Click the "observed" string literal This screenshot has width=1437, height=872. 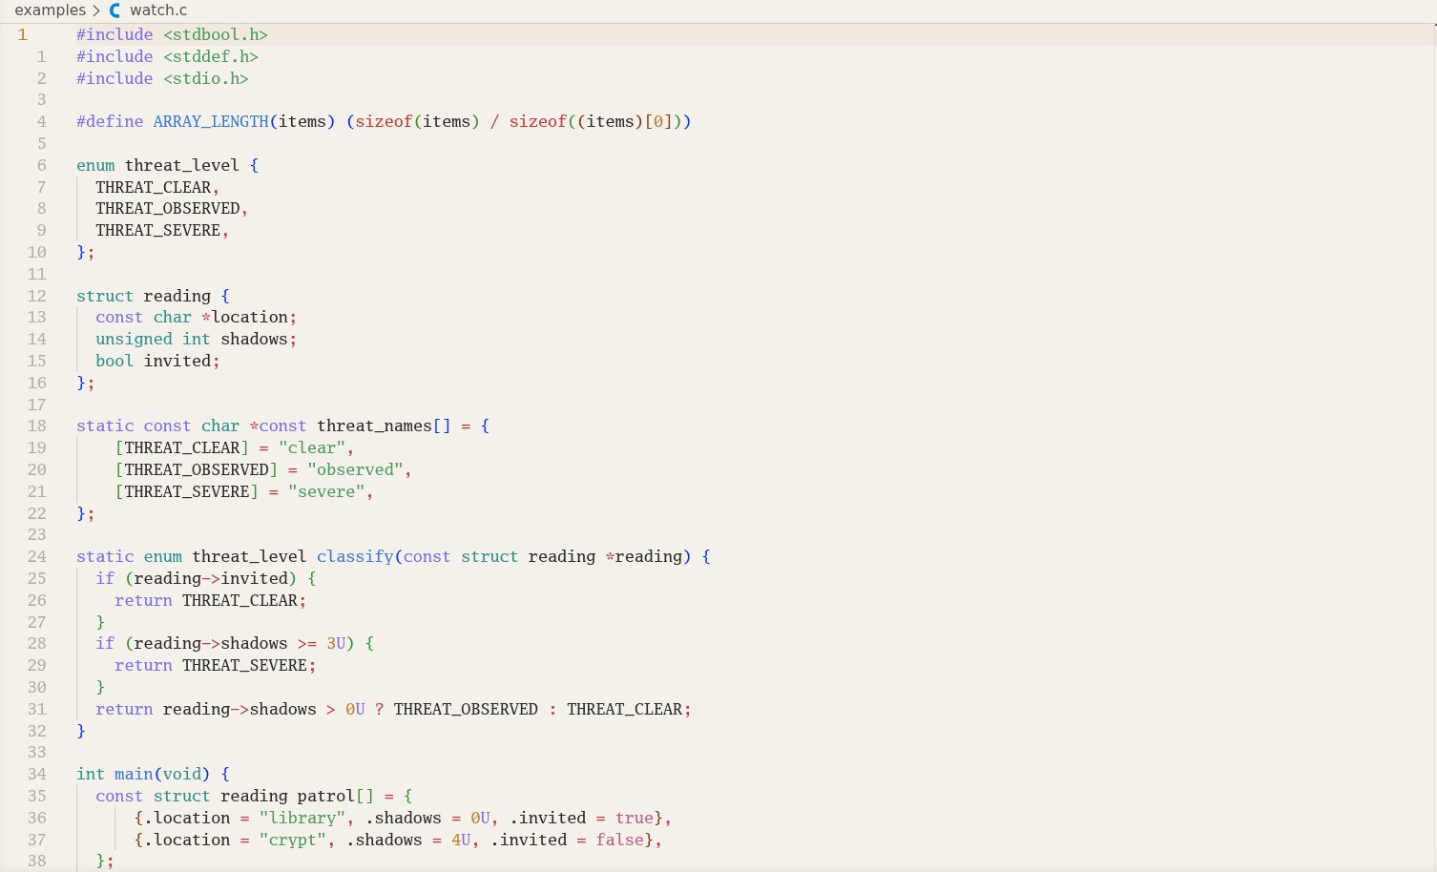coord(355,469)
